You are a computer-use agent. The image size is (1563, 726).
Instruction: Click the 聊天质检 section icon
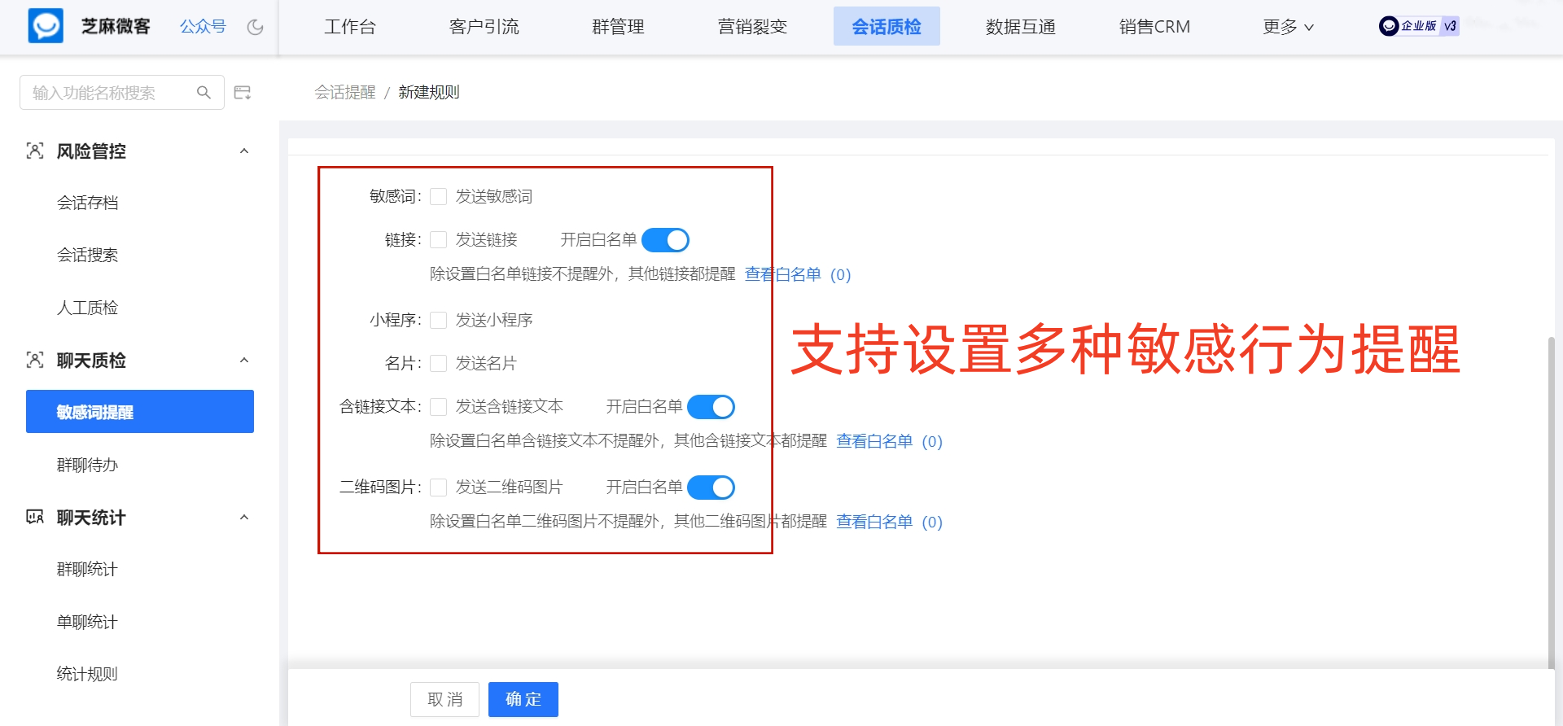[x=35, y=360]
